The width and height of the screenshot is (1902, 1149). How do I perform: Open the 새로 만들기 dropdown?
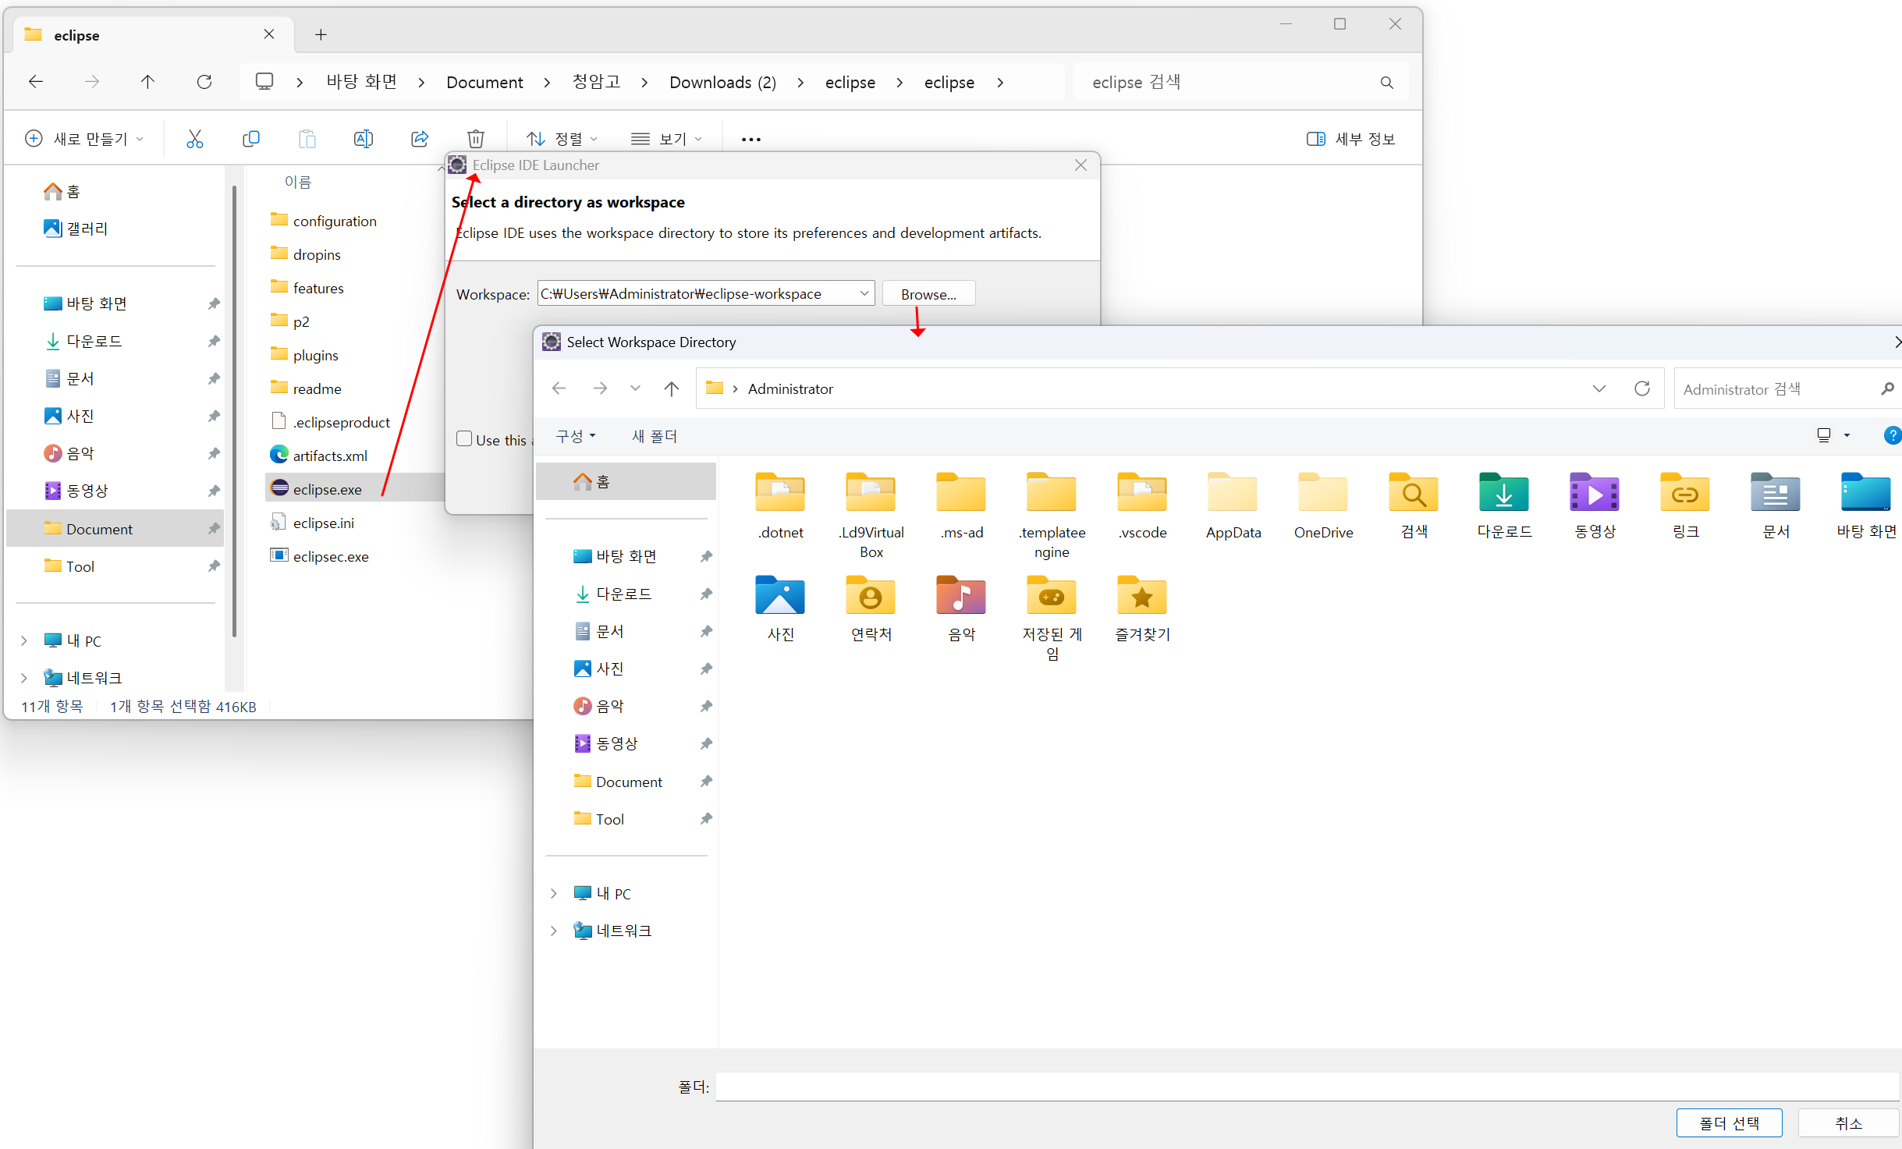pos(85,139)
